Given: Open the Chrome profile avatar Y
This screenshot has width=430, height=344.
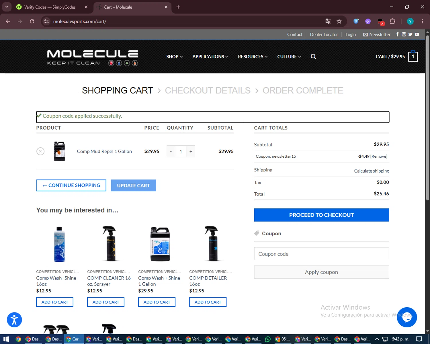Looking at the screenshot, I should click(x=410, y=21).
